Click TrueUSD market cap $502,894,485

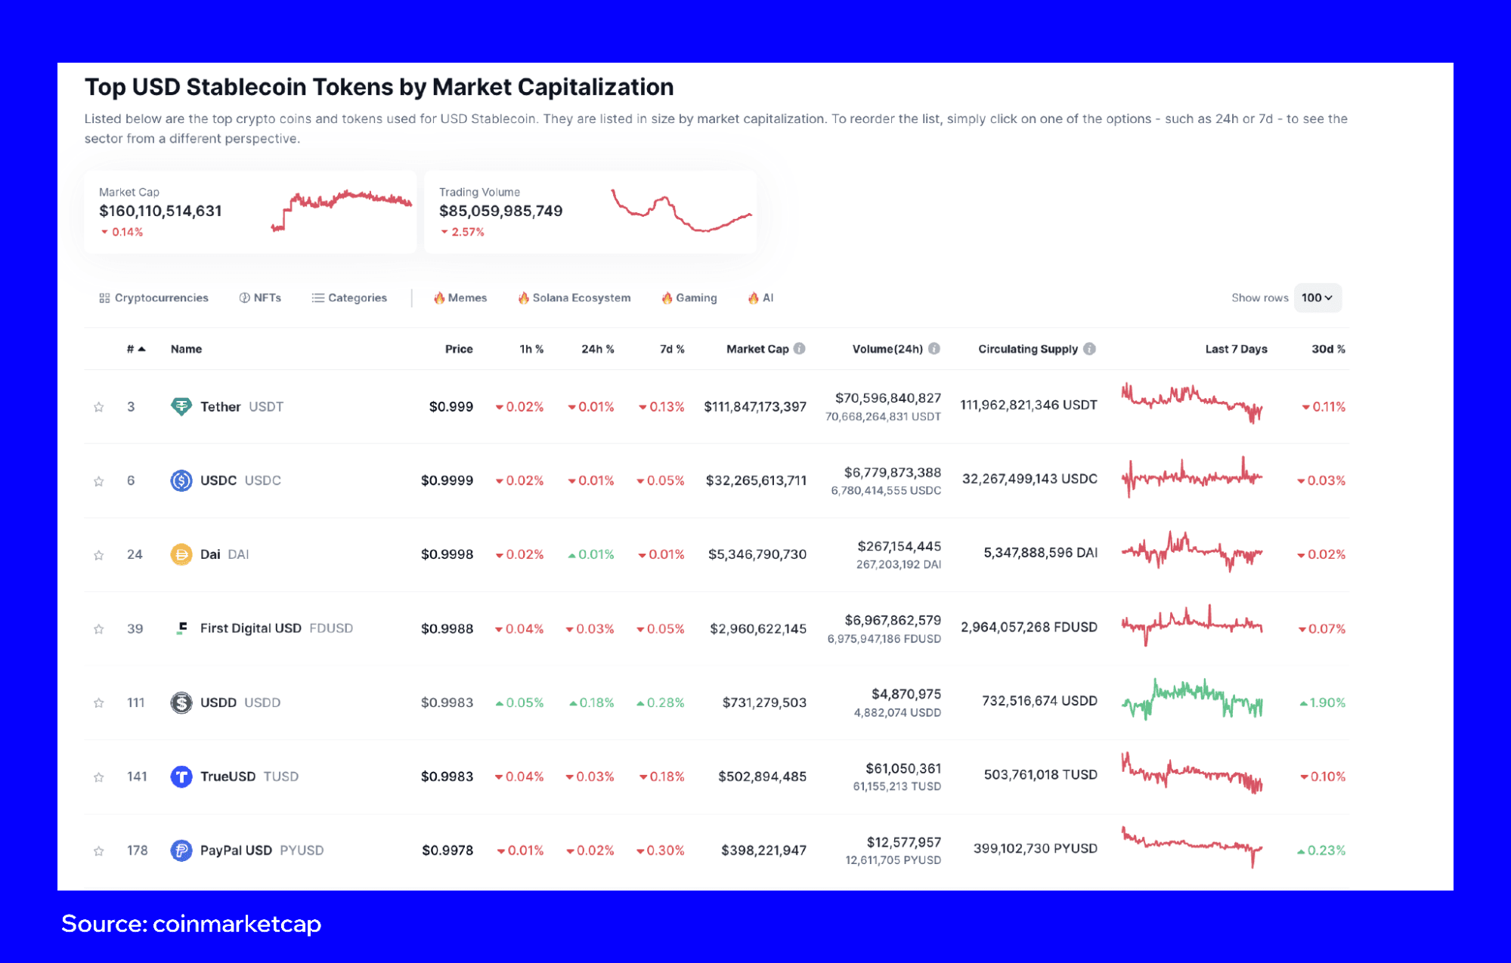pos(763,776)
